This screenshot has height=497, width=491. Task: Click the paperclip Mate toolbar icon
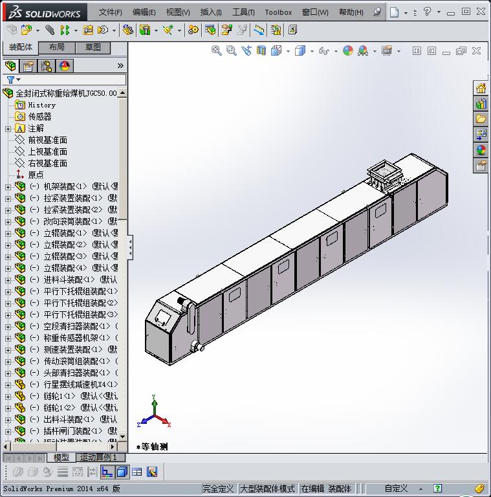50,30
